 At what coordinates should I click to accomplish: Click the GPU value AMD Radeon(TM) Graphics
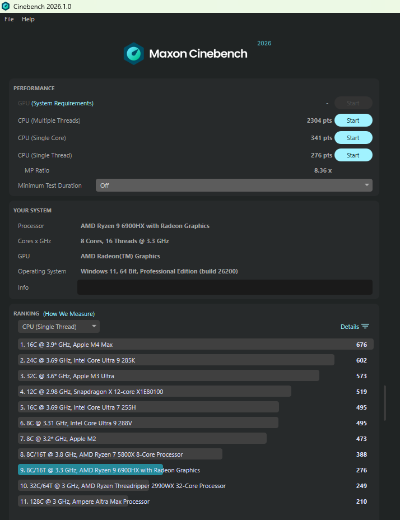click(120, 256)
